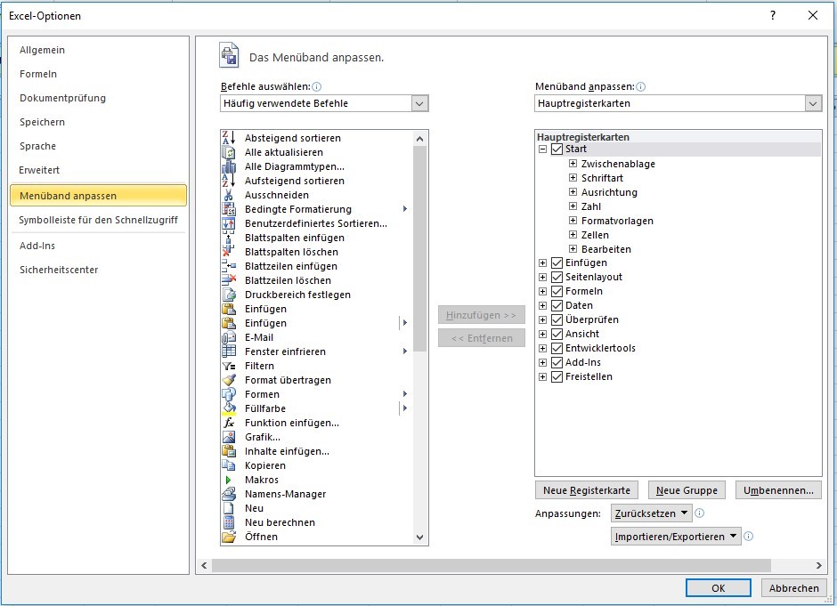Click the Abbrechen button

pos(793,588)
